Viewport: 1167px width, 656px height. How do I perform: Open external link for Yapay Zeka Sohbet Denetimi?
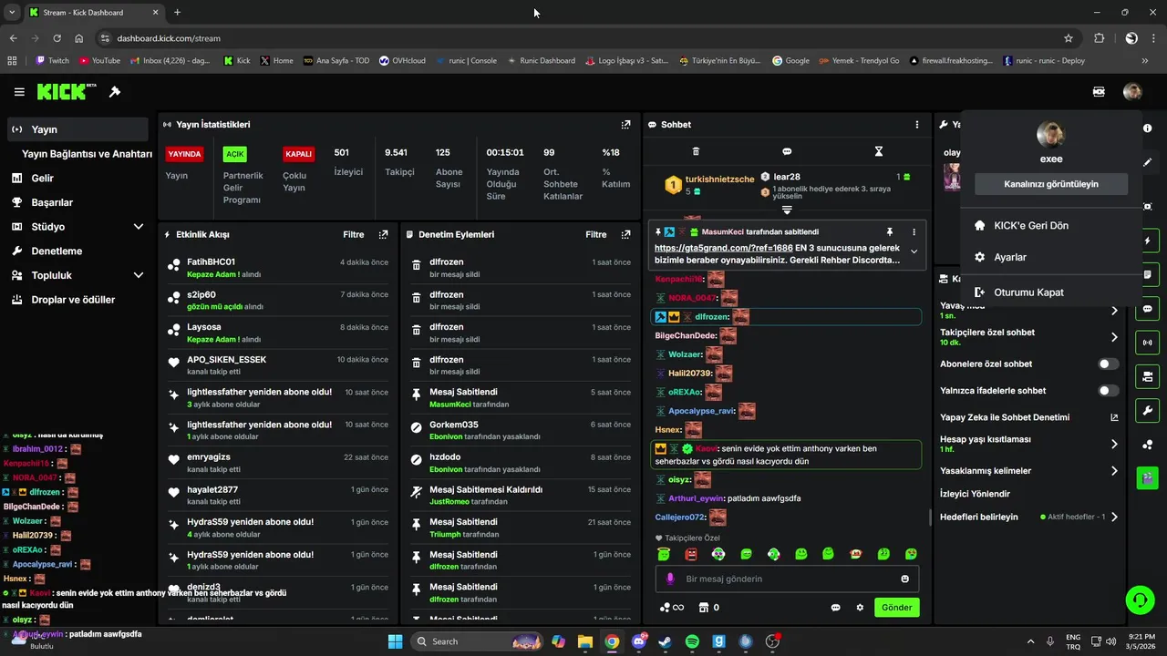(1114, 417)
